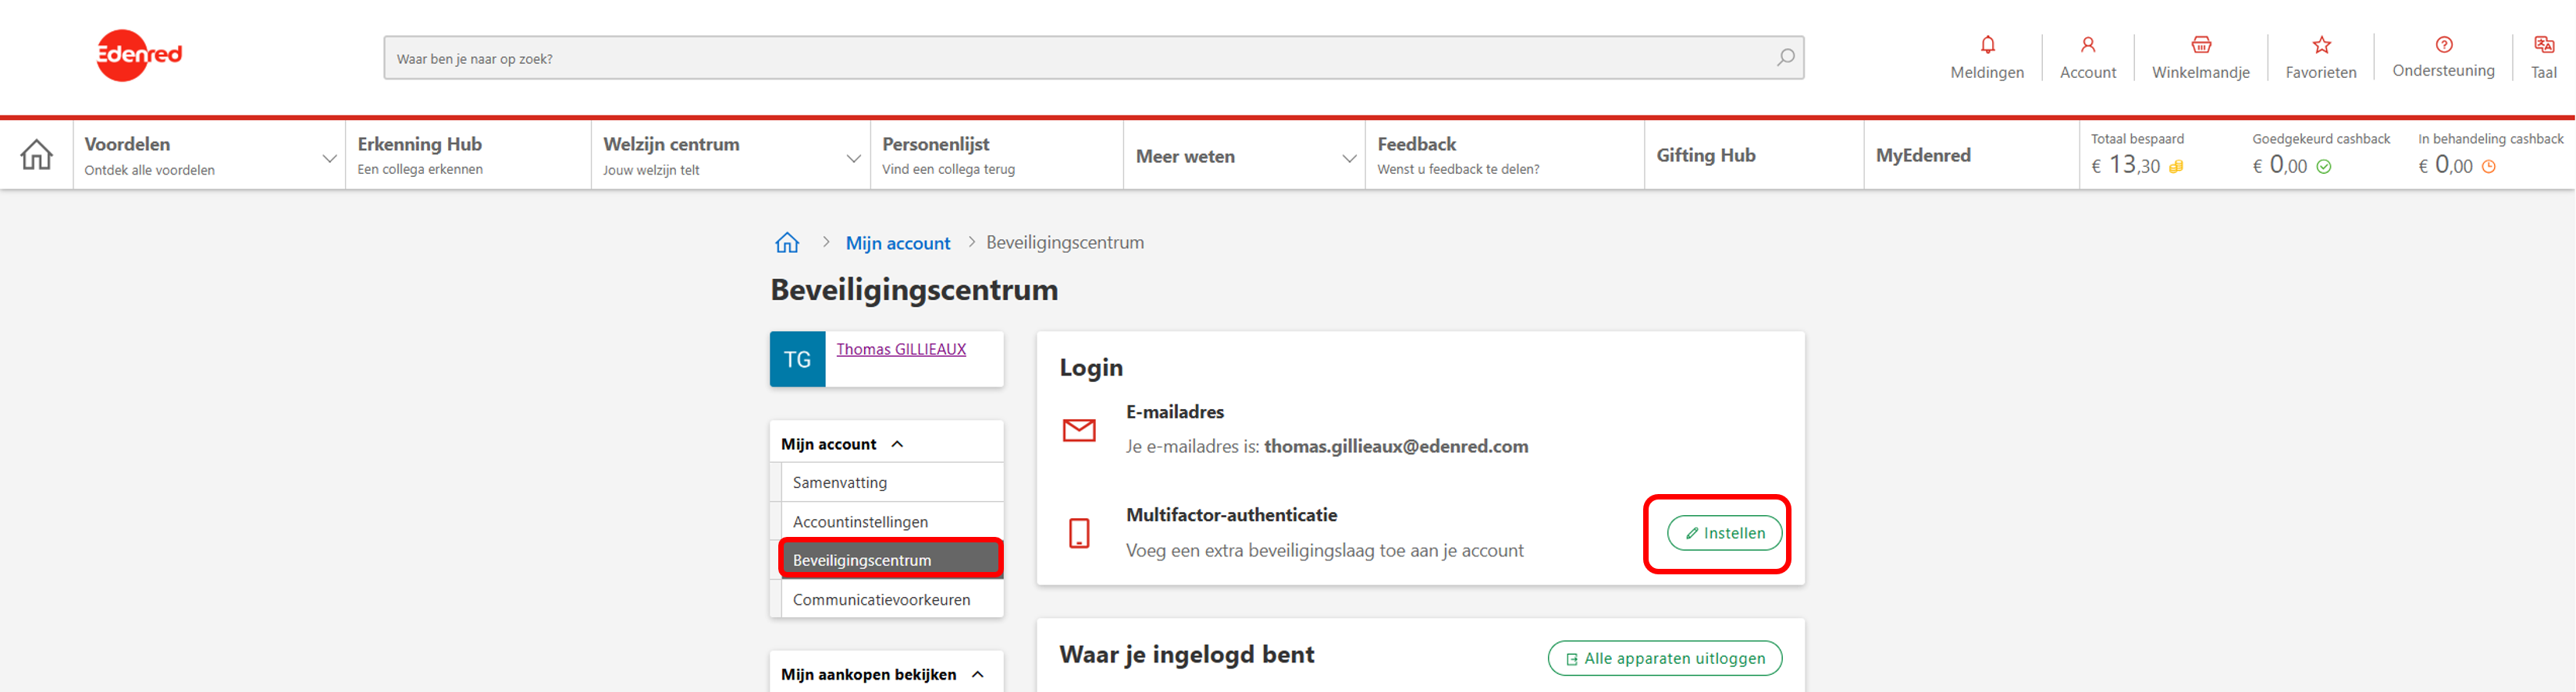Open Ondersteuning help icon
The width and height of the screenshot is (2576, 692).
(x=2443, y=44)
